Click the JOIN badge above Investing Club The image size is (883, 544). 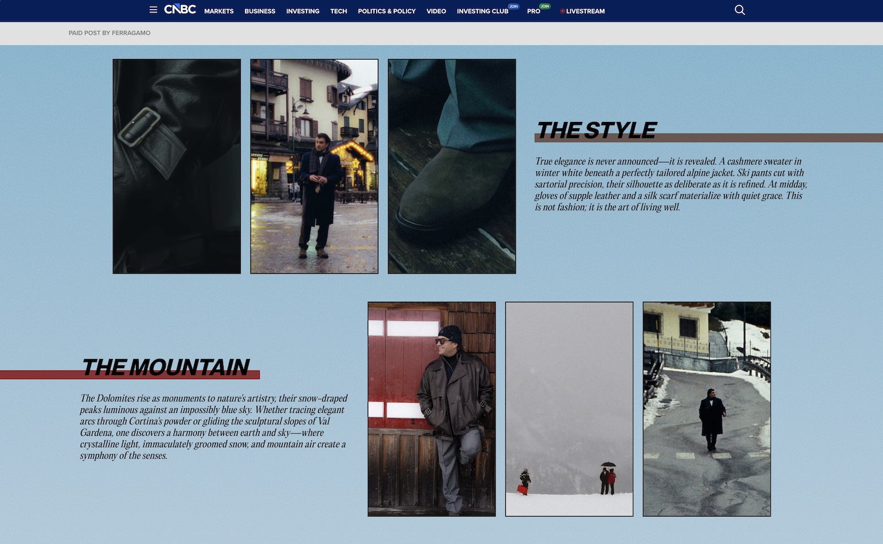pyautogui.click(x=514, y=6)
